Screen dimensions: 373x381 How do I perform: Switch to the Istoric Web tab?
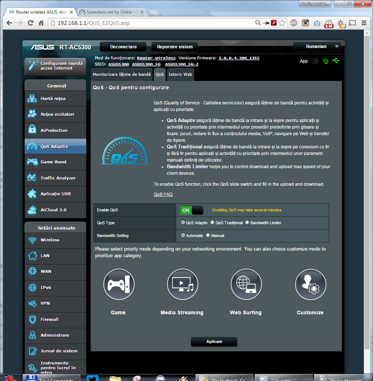click(180, 74)
